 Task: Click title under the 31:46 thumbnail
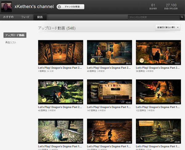109,147
